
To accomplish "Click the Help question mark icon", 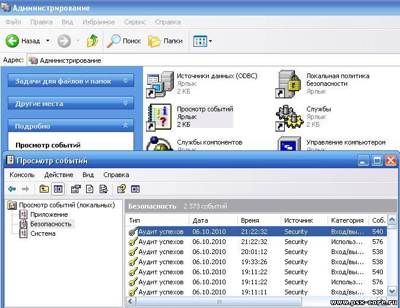I will point(122,189).
